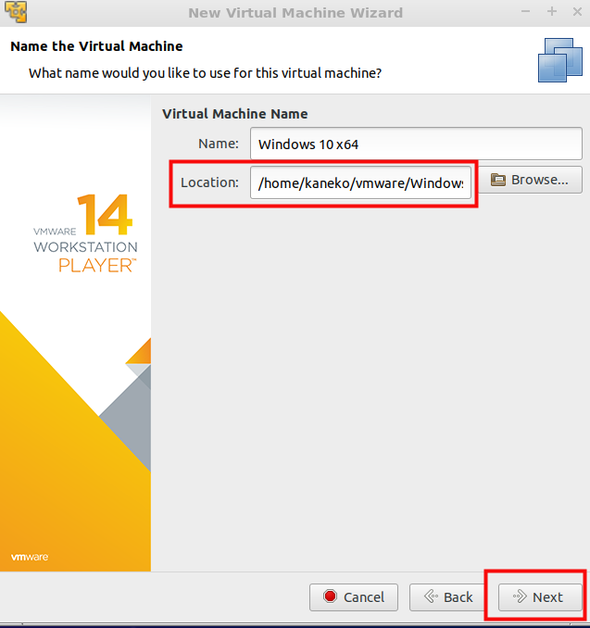Click into the Location path field

click(361, 182)
